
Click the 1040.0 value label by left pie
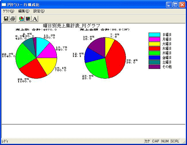pos(9,56)
